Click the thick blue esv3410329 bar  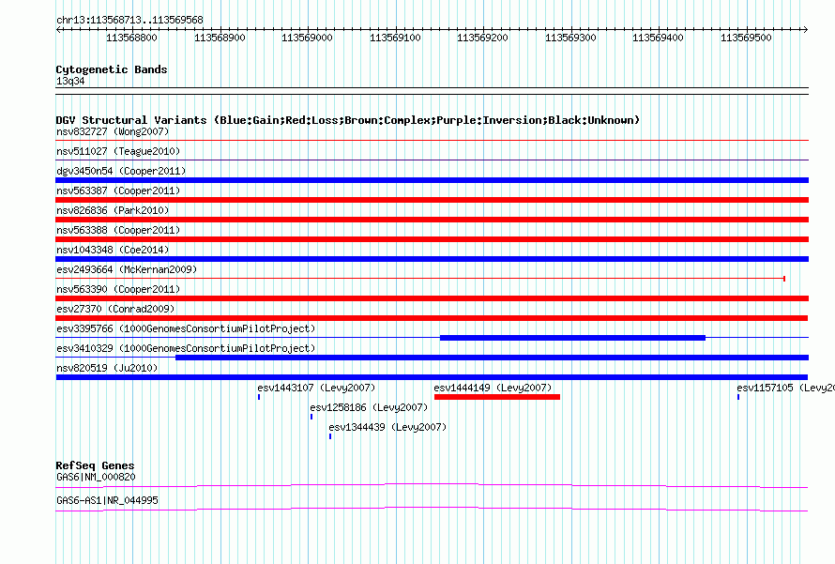(492, 358)
